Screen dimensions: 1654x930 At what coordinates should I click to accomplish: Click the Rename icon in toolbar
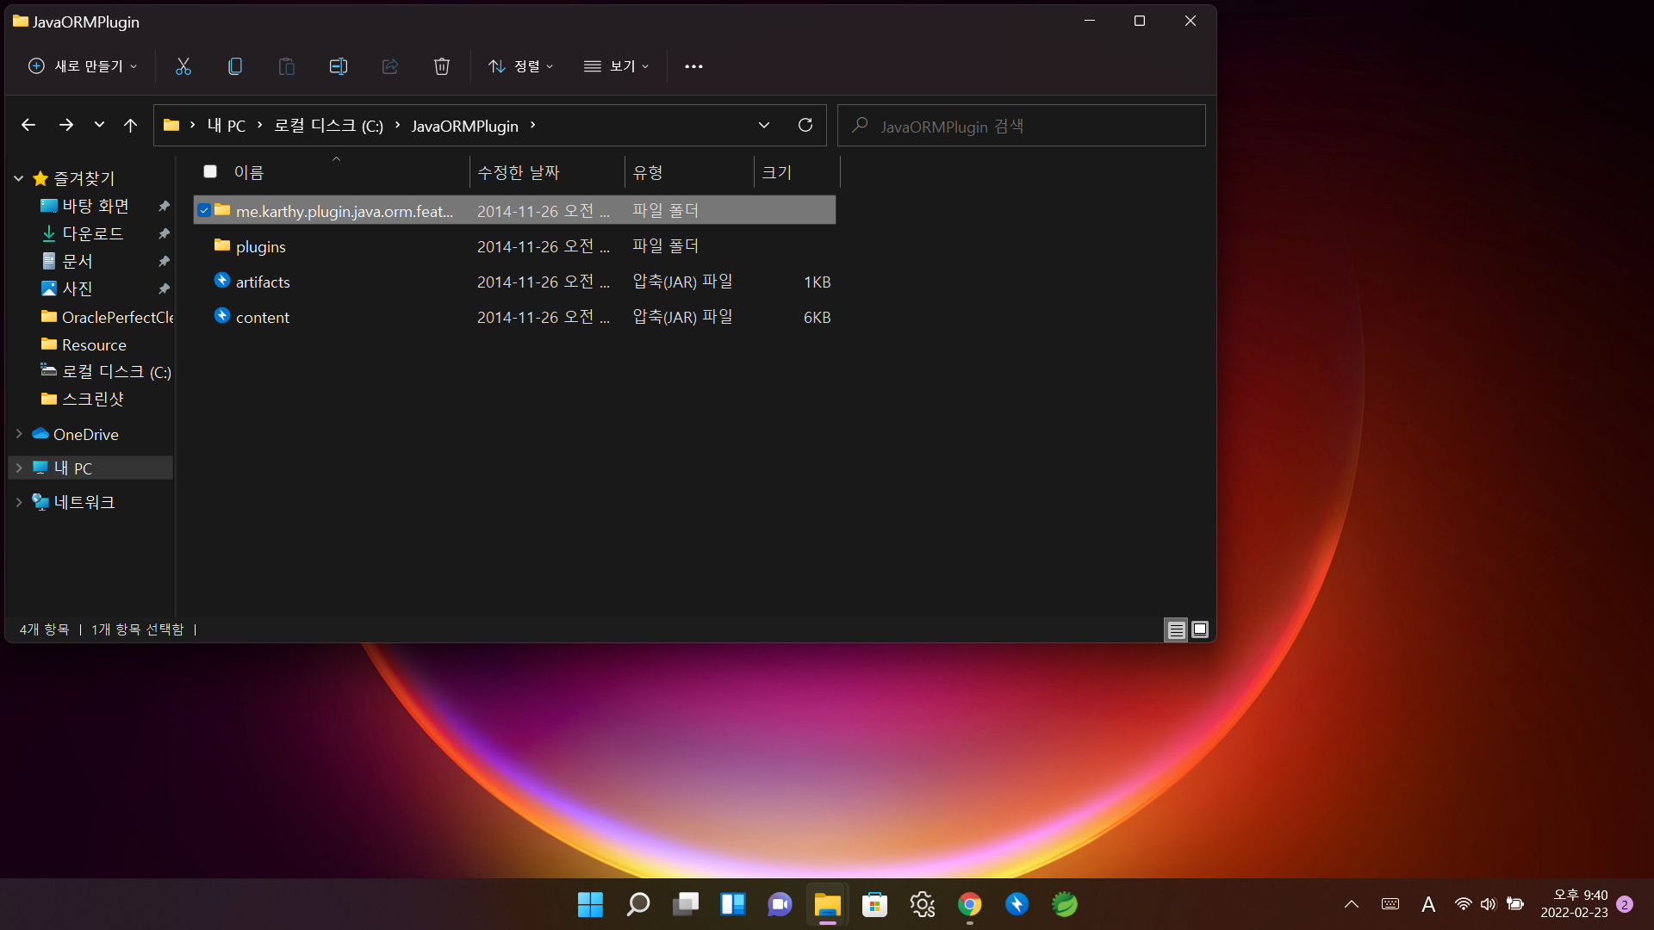[x=338, y=66]
